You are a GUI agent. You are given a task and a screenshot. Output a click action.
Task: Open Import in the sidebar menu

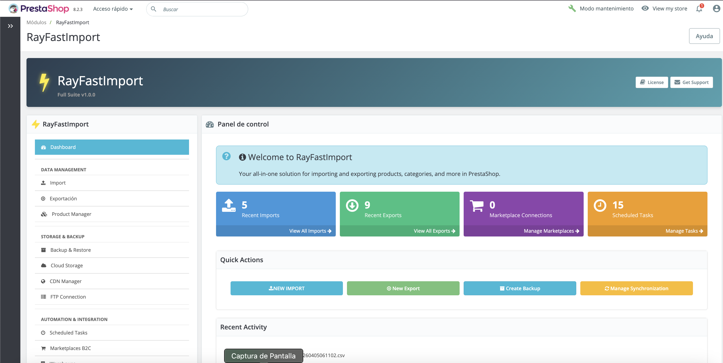(x=58, y=183)
